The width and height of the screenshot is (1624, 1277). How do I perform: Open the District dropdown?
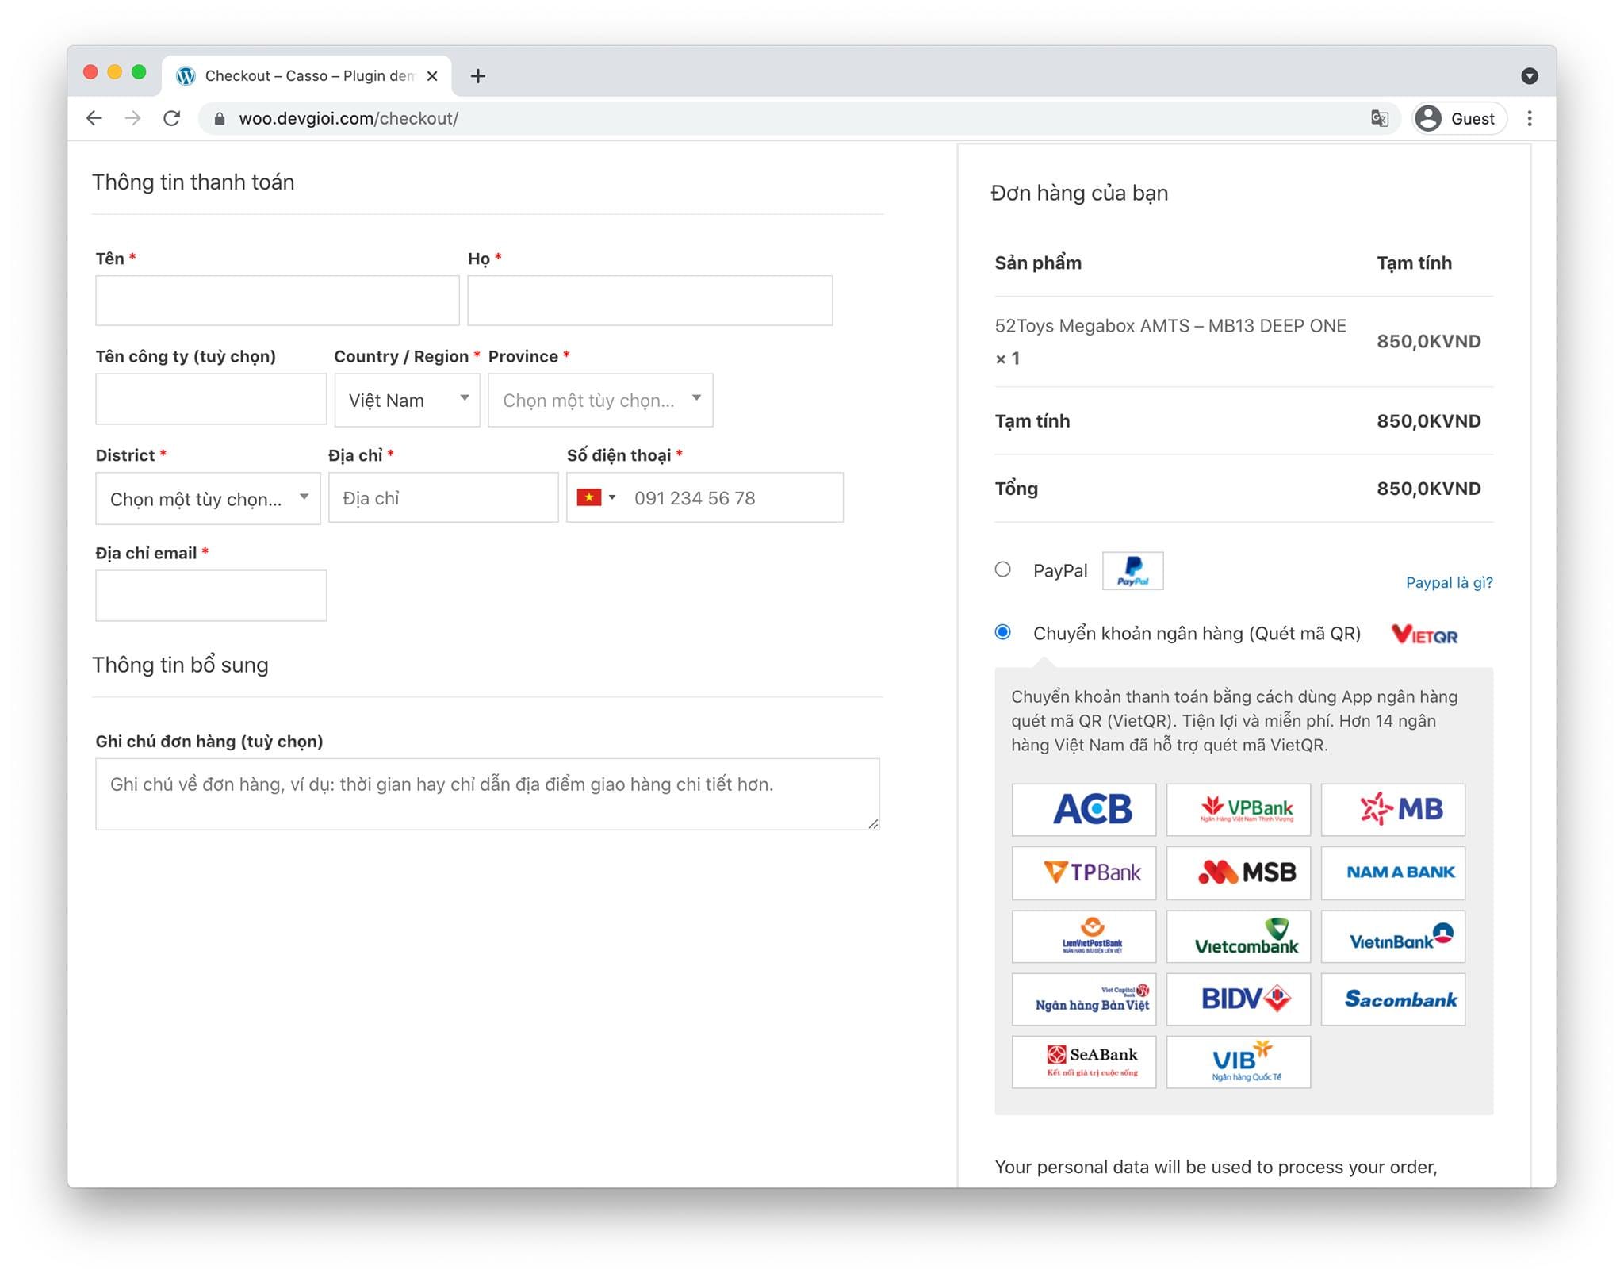pos(208,498)
